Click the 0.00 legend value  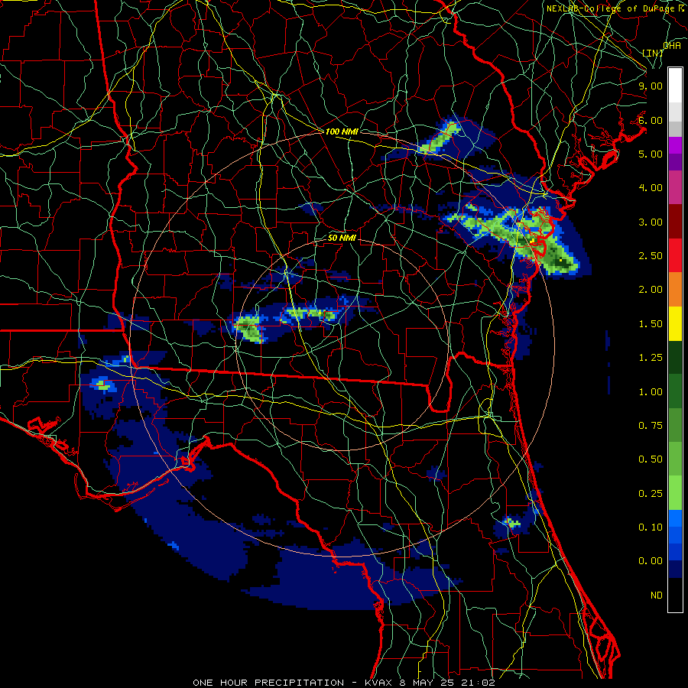pyautogui.click(x=651, y=561)
